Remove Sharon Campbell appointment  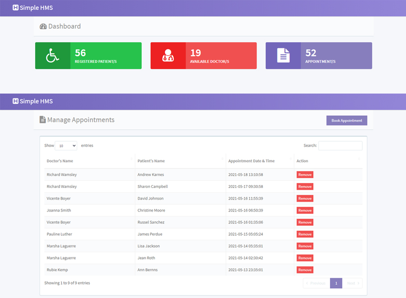305,187
